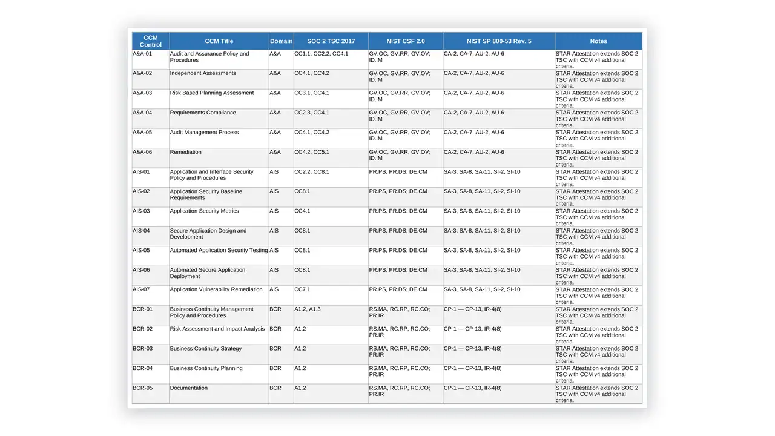Select the CC2.3, CC4.1 cell
Image resolution: width=775 pixels, height=436 pixels.
pyautogui.click(x=331, y=119)
